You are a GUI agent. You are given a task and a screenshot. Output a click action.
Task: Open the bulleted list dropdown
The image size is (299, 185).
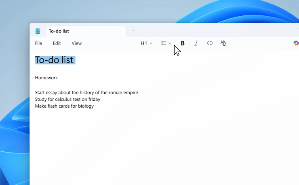tap(166, 43)
